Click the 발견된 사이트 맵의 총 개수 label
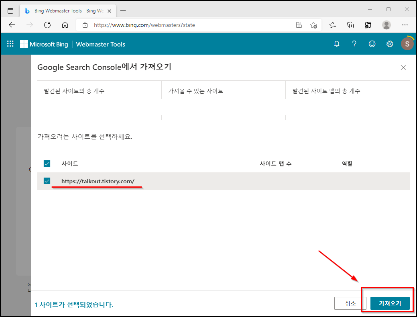The width and height of the screenshot is (417, 317). pyautogui.click(x=326, y=91)
